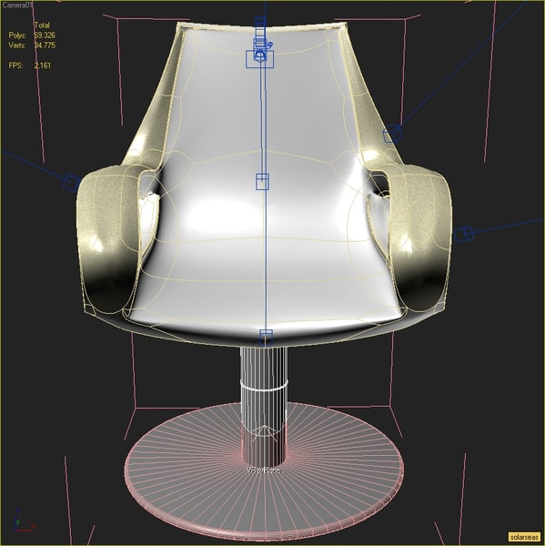Viewport: 545px width, 546px height.
Task: Select the white wireframe pedestal column
Action: (264, 404)
